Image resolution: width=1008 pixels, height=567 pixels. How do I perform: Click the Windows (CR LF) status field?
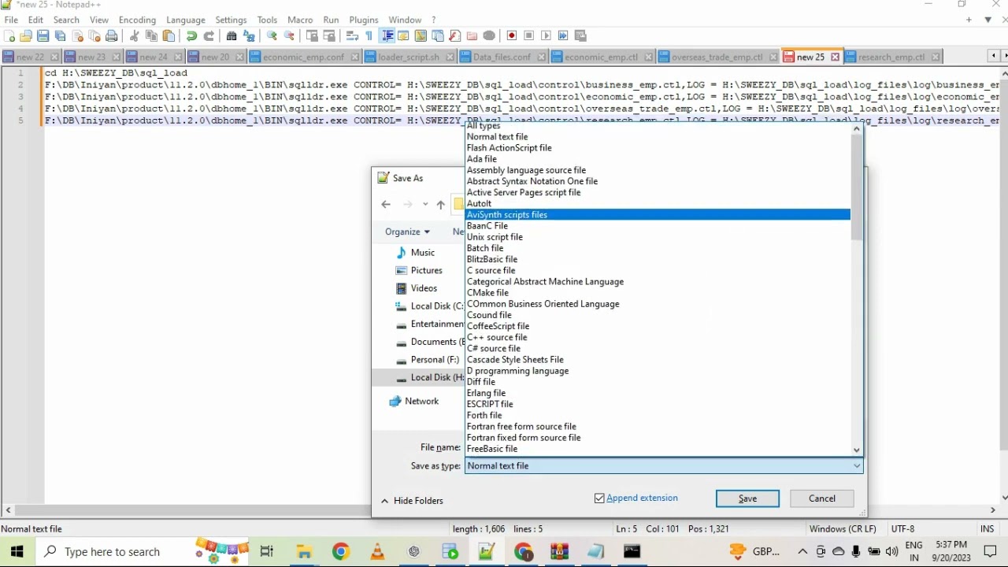(843, 529)
